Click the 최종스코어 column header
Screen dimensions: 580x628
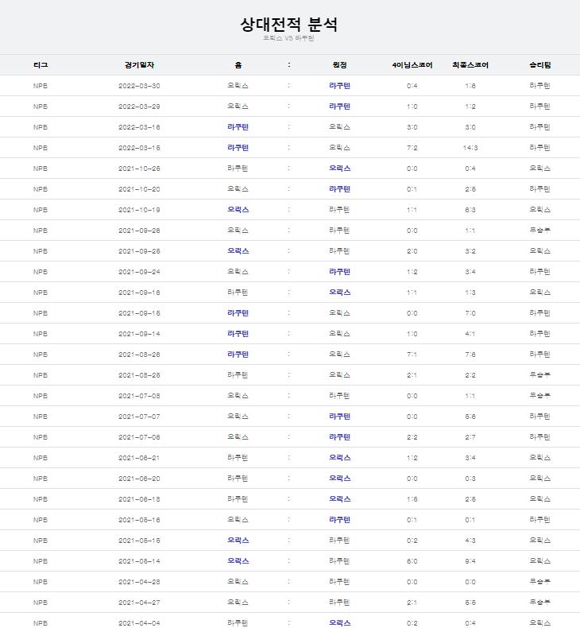(x=470, y=65)
